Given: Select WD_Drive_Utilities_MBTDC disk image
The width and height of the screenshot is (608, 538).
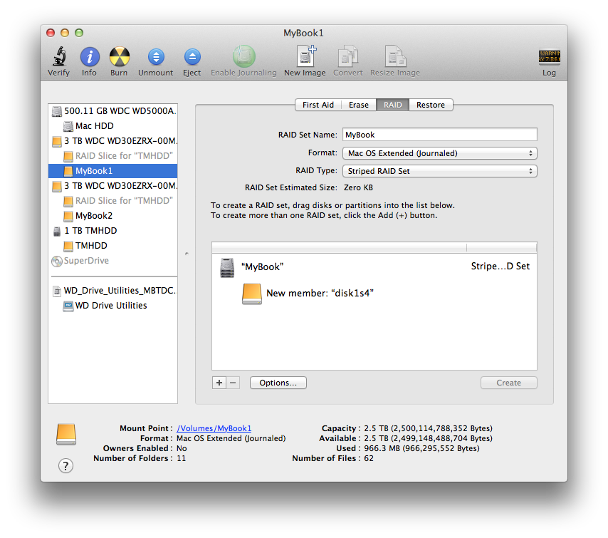Looking at the screenshot, I should [112, 290].
